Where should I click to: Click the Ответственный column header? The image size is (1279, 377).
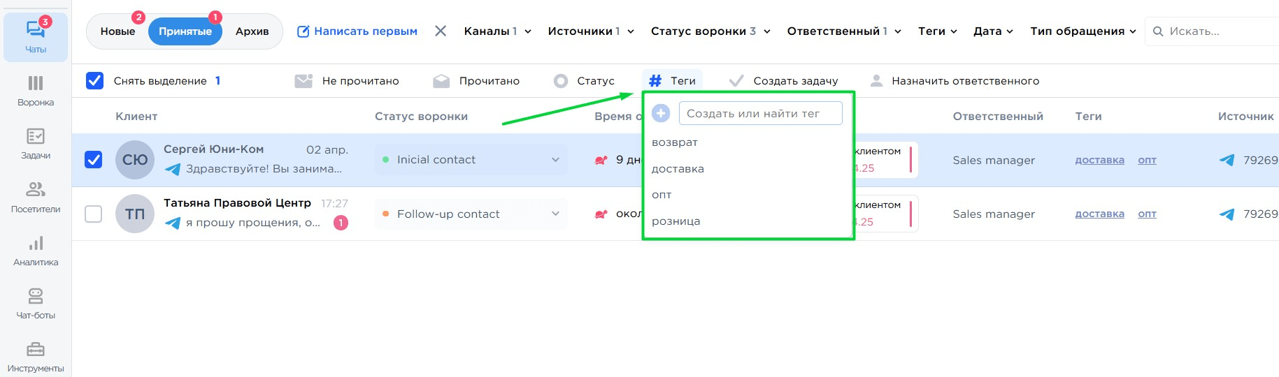(x=998, y=117)
